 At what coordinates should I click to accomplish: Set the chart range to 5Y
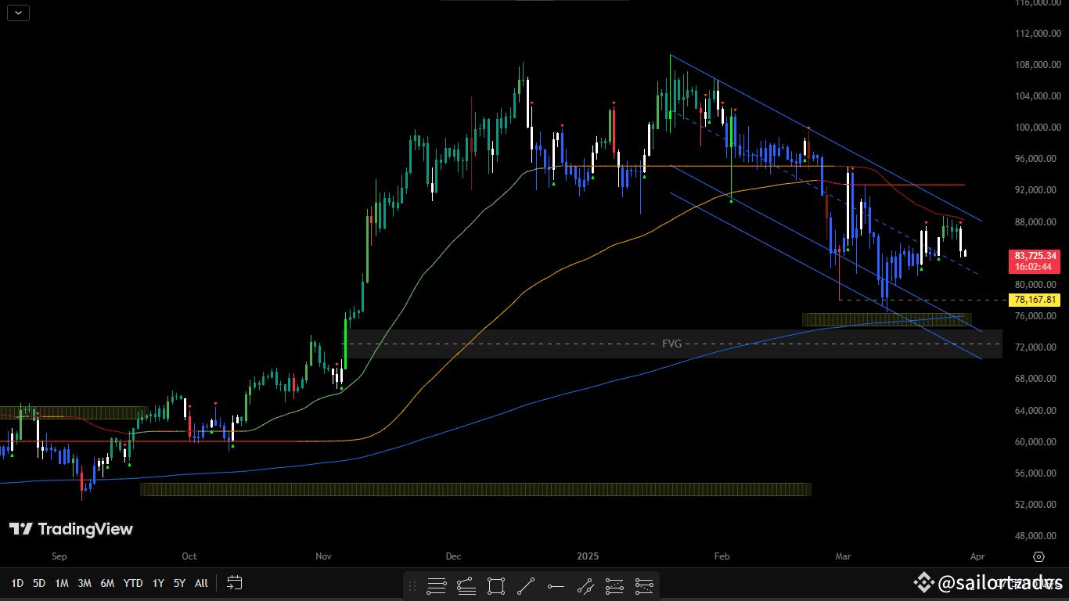180,583
